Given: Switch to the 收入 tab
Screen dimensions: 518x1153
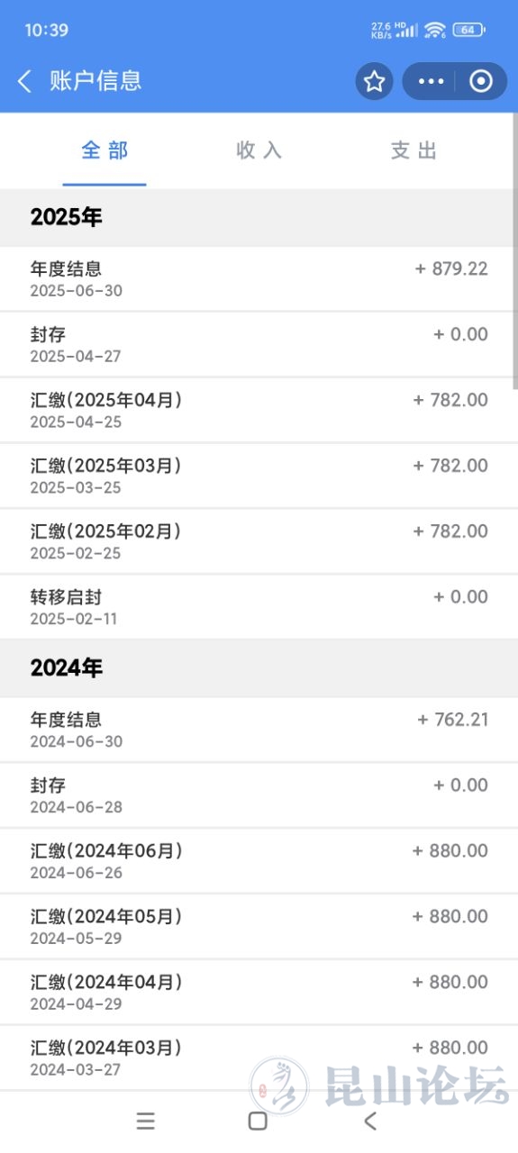Looking at the screenshot, I should (x=259, y=150).
